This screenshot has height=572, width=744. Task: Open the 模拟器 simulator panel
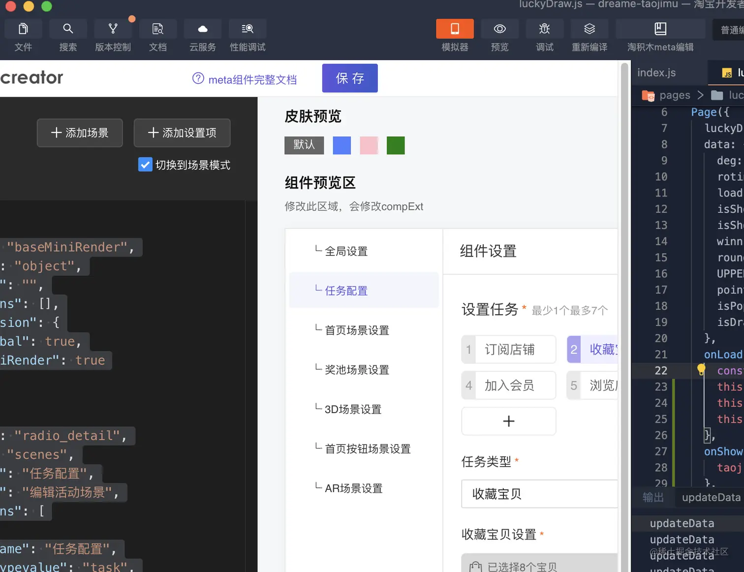[x=454, y=35]
